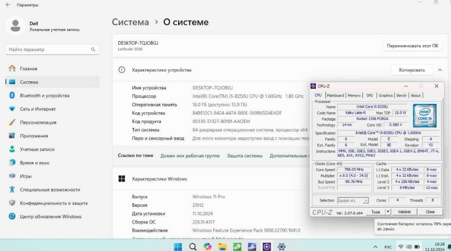The height and width of the screenshot is (251, 451).
Task: Open Bluetooth и устройства settings
Action: click(x=52, y=95)
